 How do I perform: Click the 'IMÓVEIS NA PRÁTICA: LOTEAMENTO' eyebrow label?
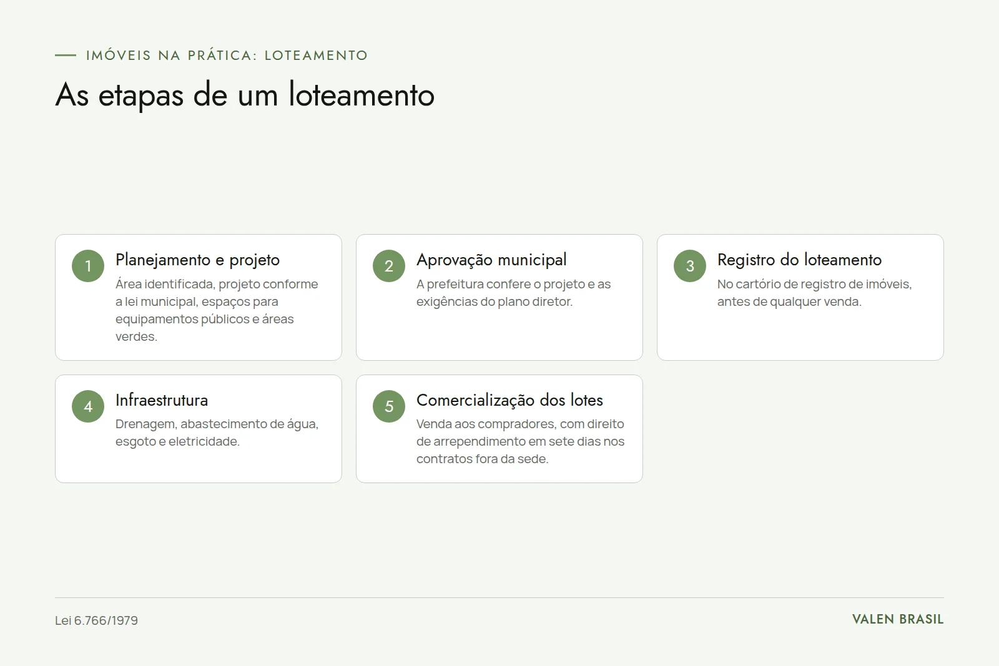point(227,55)
